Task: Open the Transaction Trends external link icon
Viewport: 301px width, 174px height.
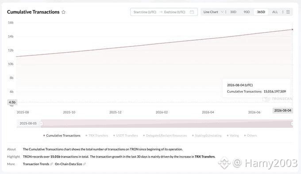Action: coord(51,164)
